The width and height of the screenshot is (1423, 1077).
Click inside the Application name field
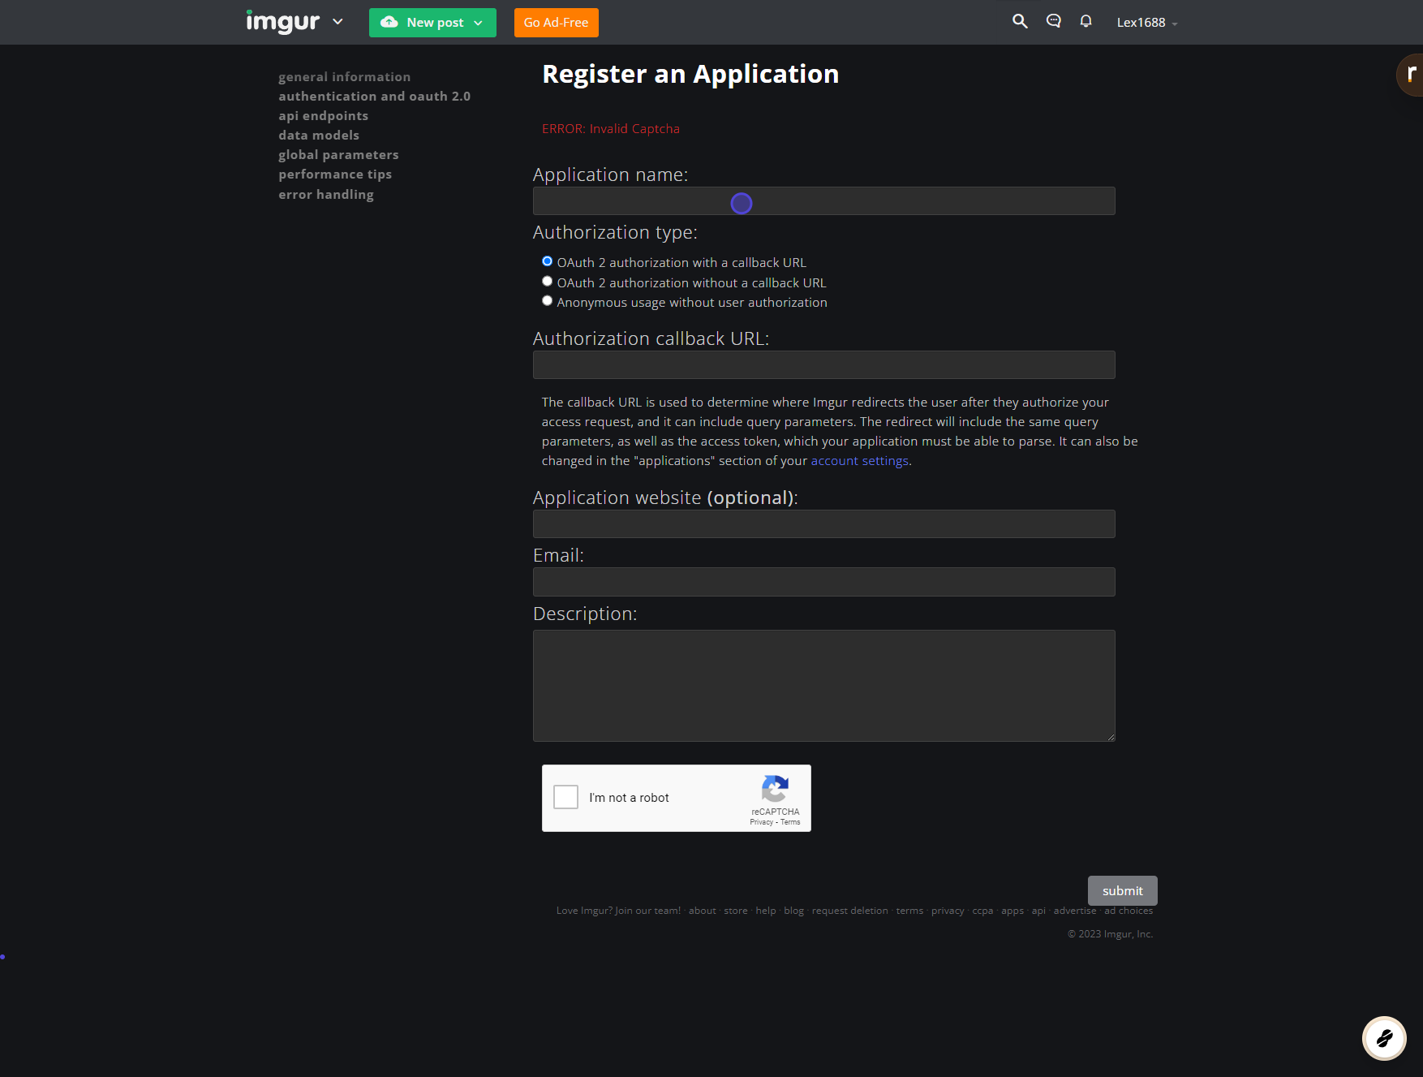[823, 200]
